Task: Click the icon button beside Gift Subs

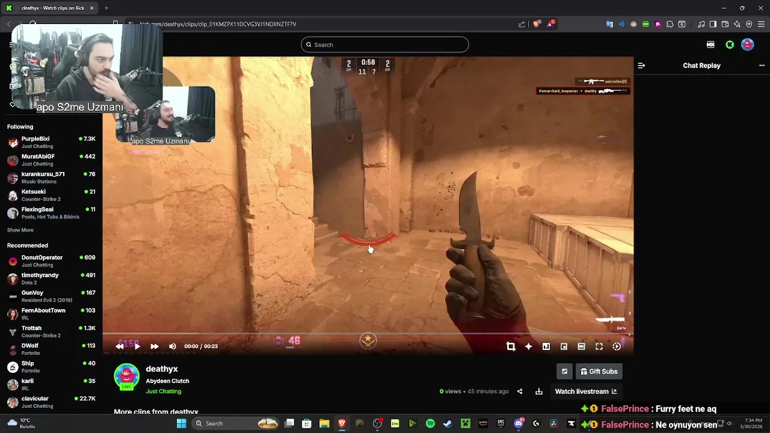Action: point(564,372)
